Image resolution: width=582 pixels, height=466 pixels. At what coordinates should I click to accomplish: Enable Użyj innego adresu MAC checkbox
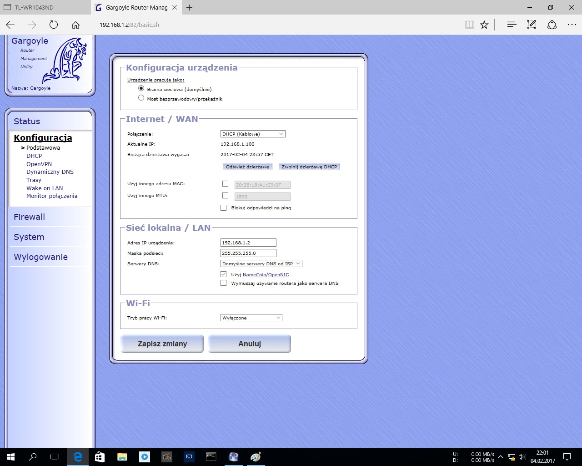pyautogui.click(x=225, y=184)
